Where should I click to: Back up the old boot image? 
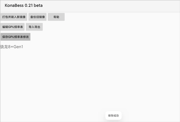(x=37, y=17)
